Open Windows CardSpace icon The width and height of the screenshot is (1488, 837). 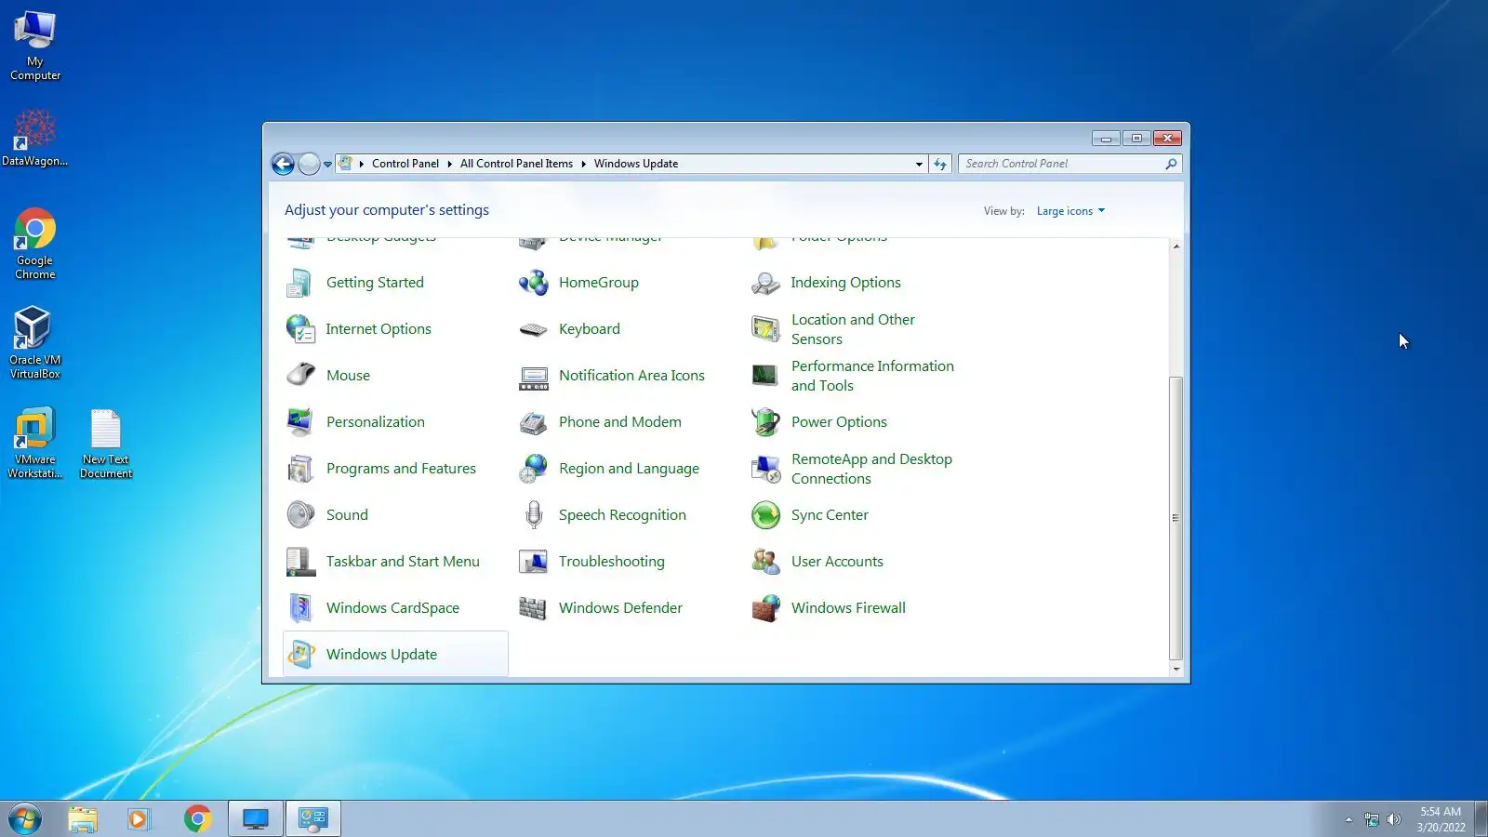pyautogui.click(x=299, y=608)
